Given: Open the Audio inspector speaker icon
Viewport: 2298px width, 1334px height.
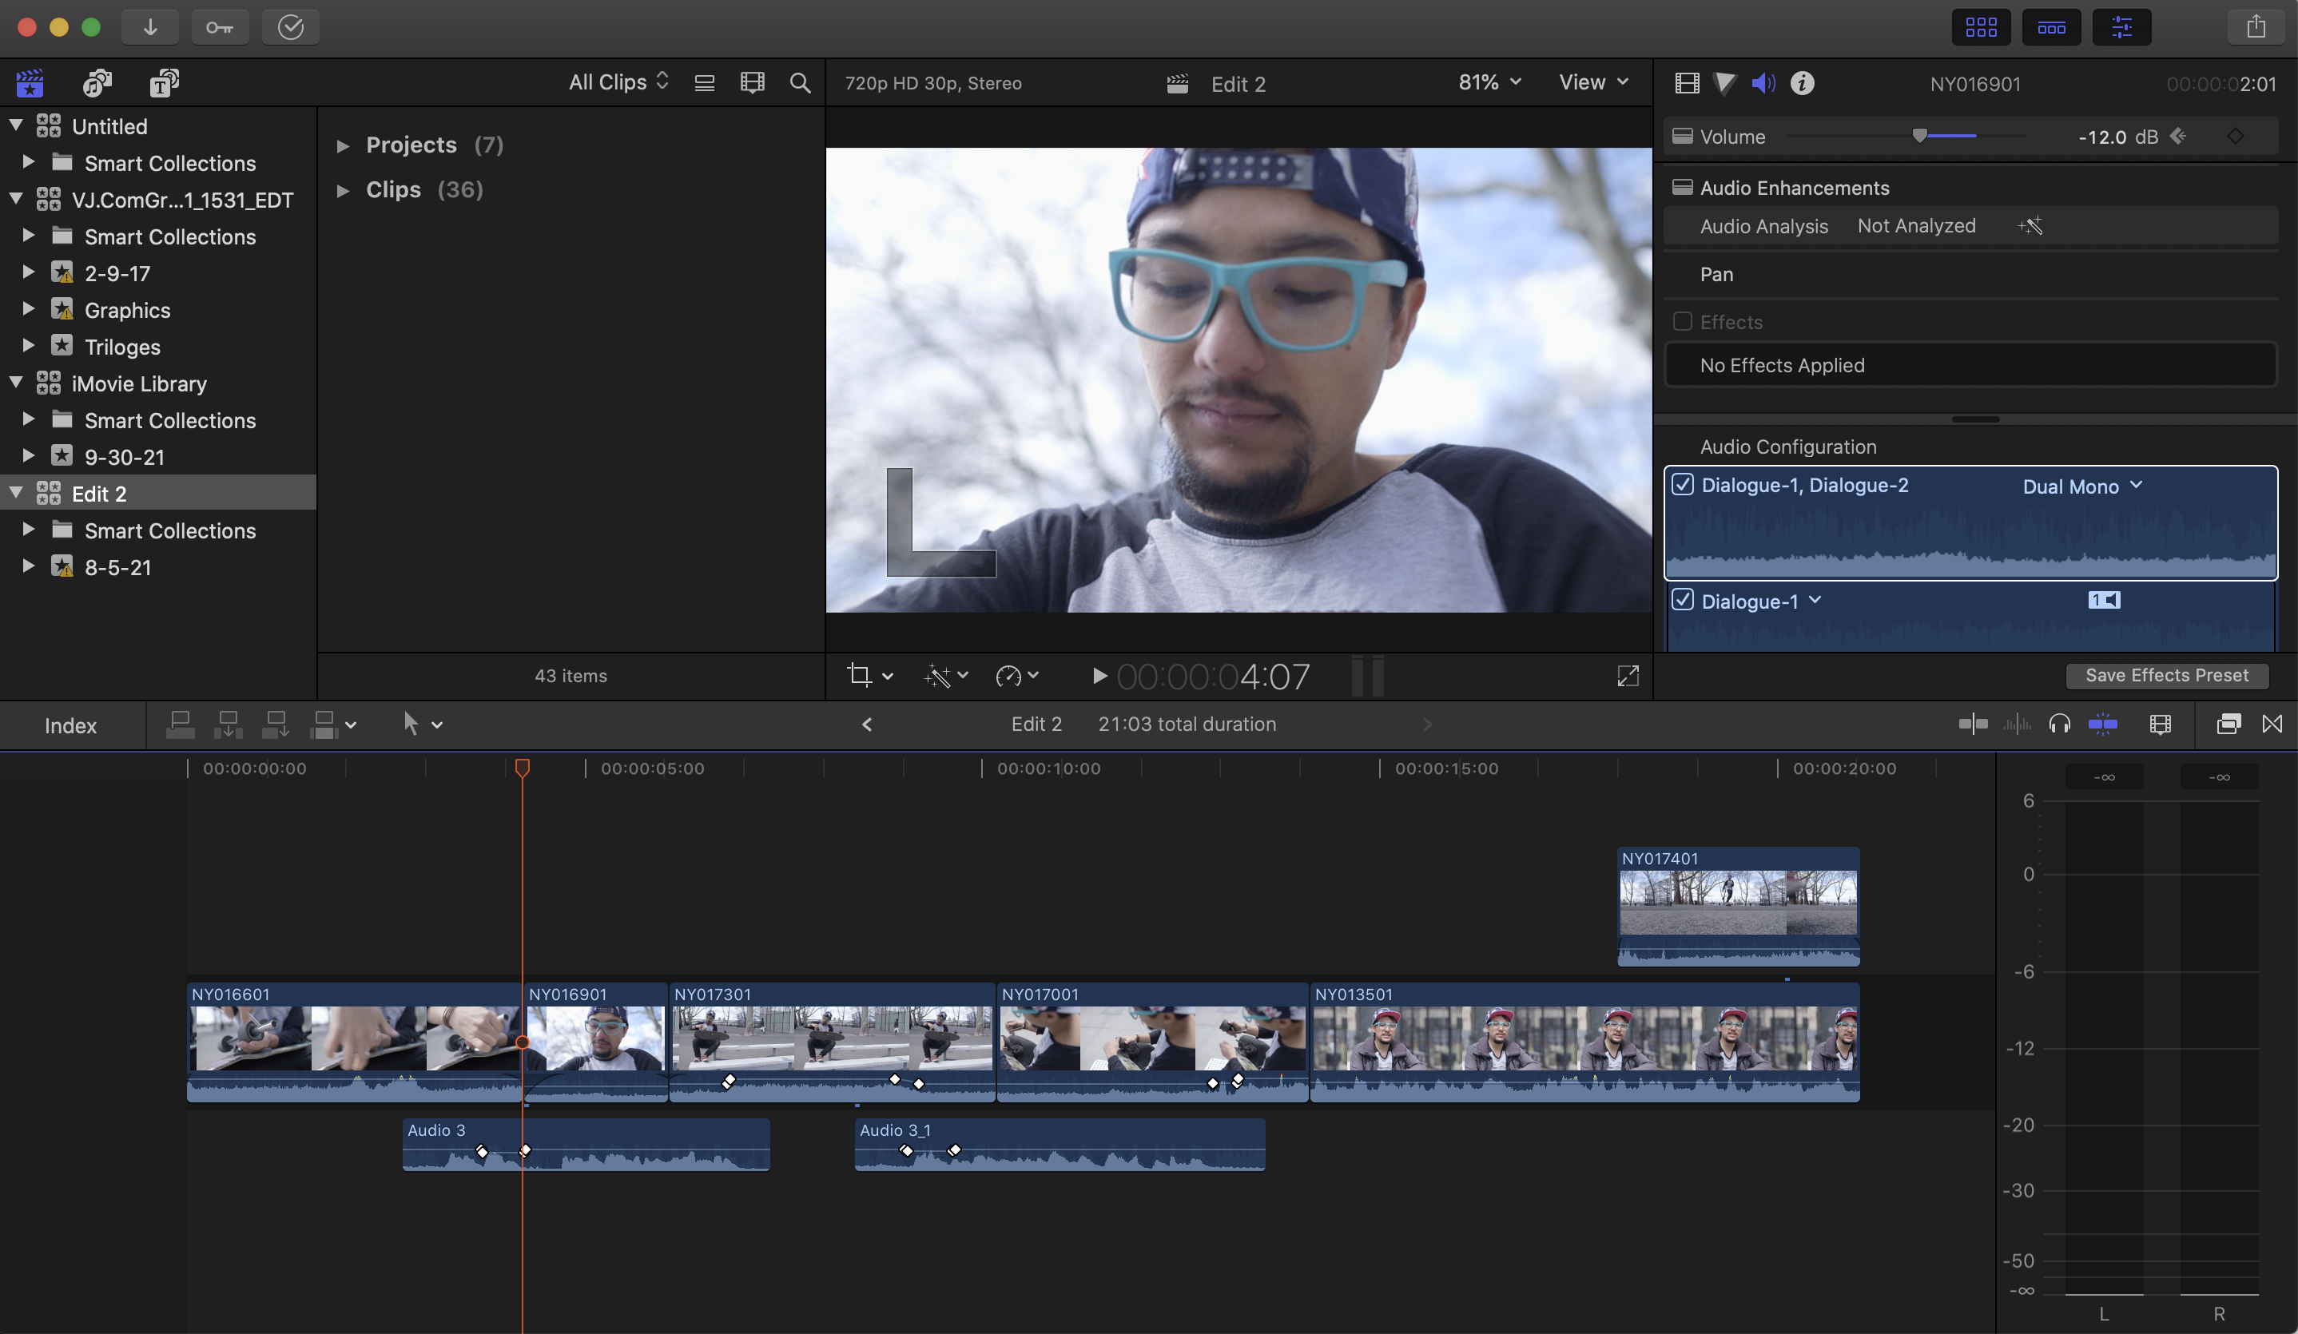Looking at the screenshot, I should 1762,83.
